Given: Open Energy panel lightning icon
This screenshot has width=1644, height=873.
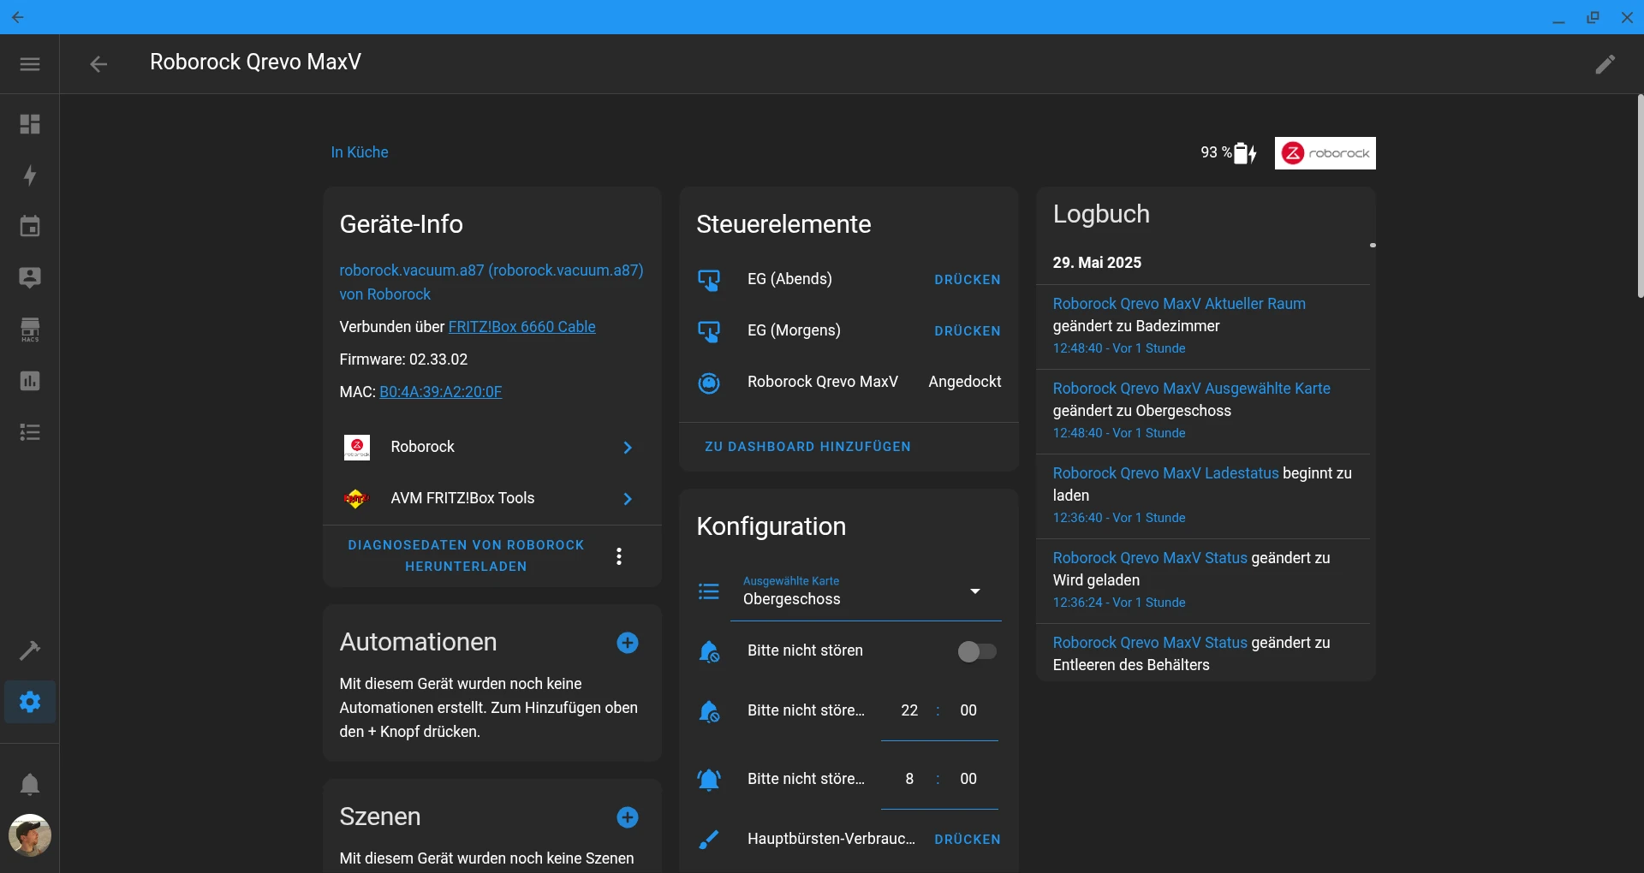Looking at the screenshot, I should pos(30,175).
